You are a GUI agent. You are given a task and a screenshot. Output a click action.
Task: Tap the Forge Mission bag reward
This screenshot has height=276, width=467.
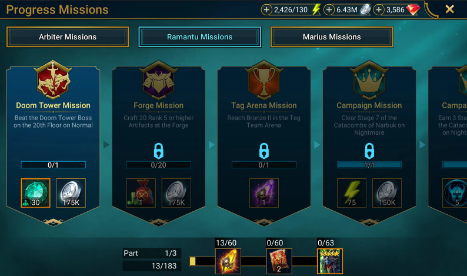pyautogui.click(x=141, y=193)
